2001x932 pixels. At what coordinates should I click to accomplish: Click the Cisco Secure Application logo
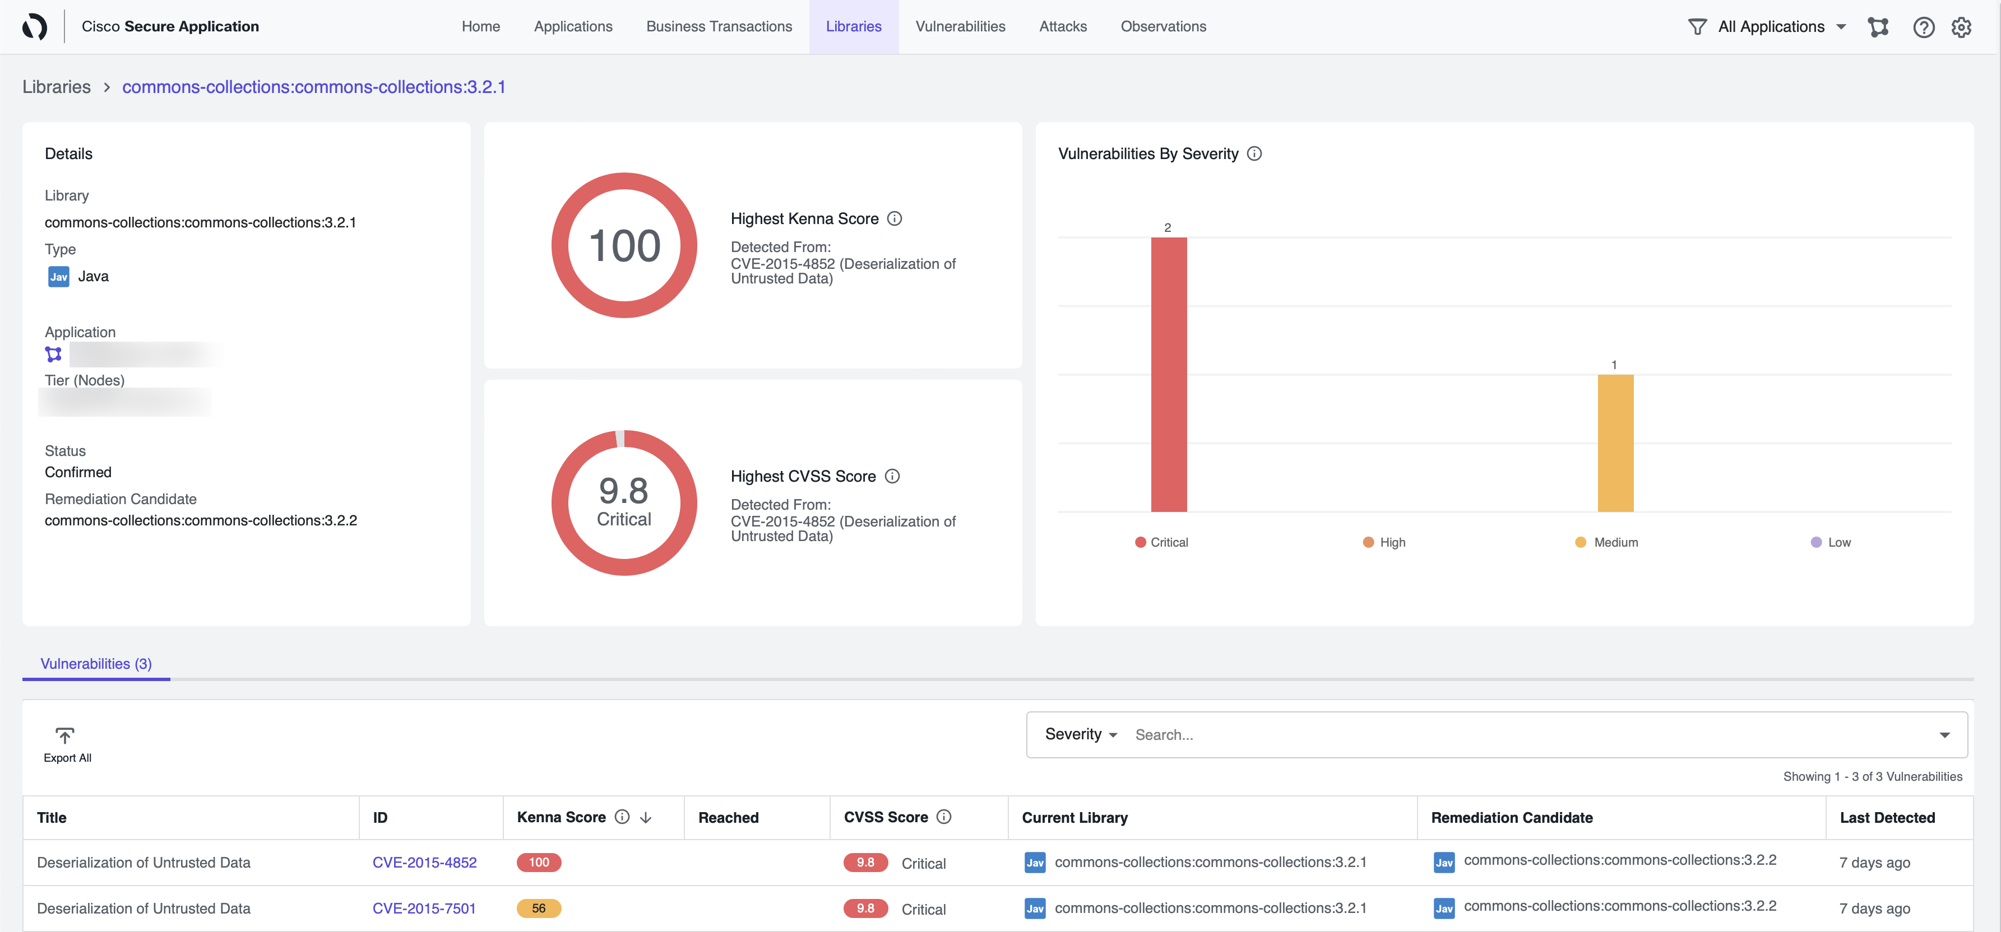pos(35,26)
